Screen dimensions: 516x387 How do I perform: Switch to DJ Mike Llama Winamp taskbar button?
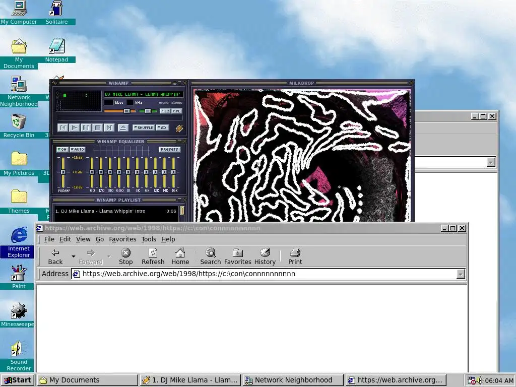point(190,380)
